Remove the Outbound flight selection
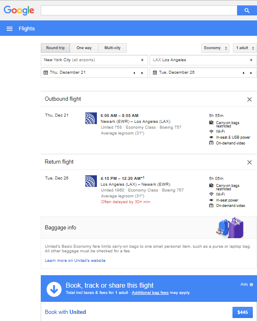Image resolution: width=257 pixels, height=321 pixels. click(250, 100)
